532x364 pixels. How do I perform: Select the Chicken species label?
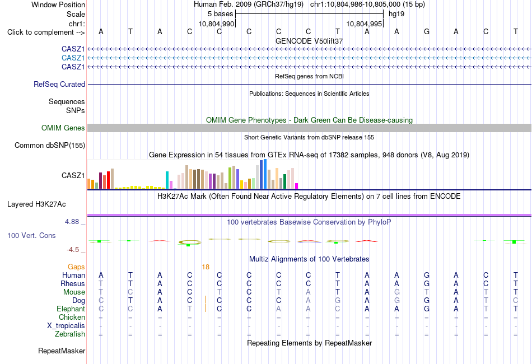point(72,317)
